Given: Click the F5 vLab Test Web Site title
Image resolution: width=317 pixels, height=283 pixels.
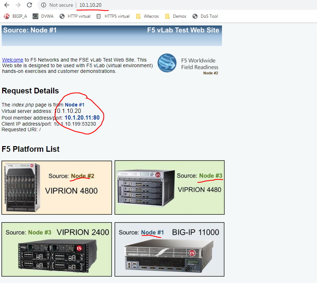Looking at the screenshot, I should click(x=183, y=30).
